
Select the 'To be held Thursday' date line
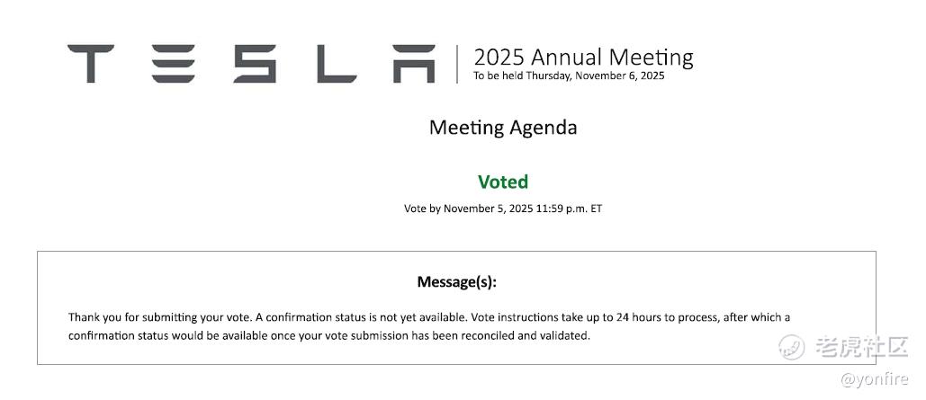(569, 76)
